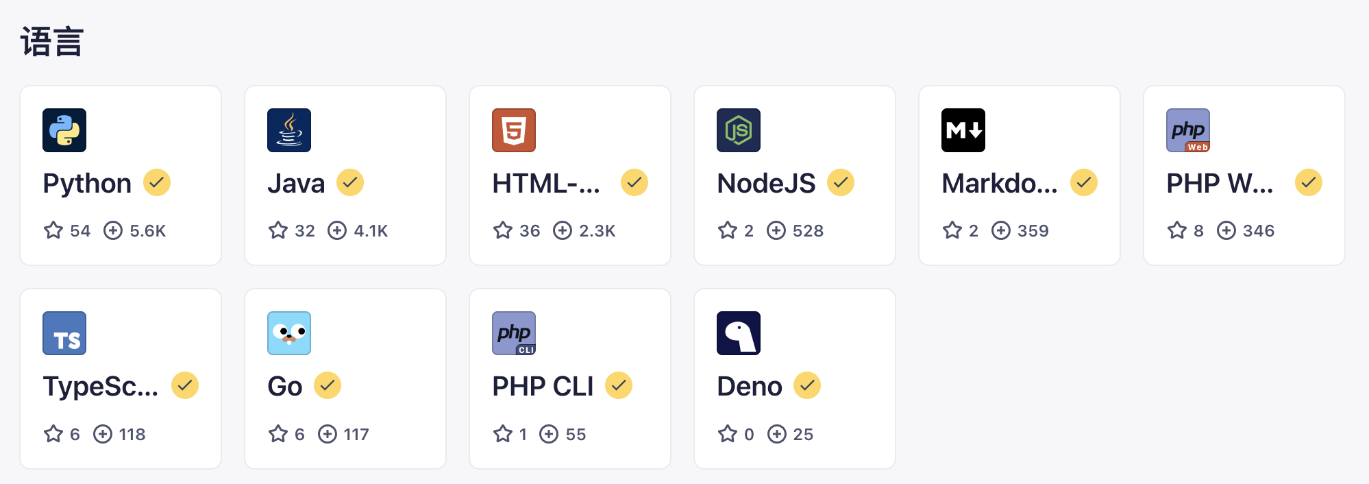Star the HTML template card
This screenshot has height=484, width=1369.
(x=503, y=230)
